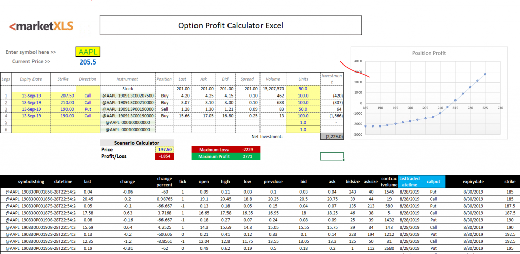Click the yellow AAPL symbol input cell

[87, 52]
